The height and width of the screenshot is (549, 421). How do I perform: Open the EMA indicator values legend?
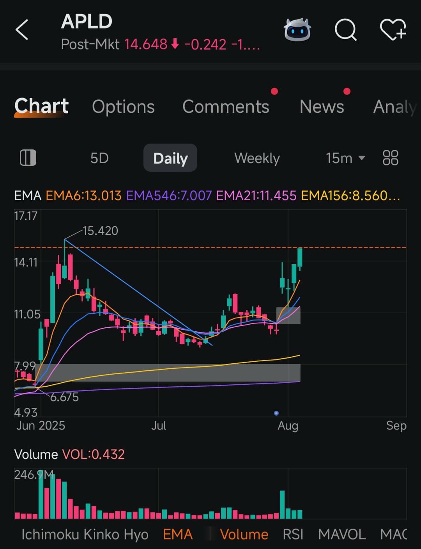pos(207,195)
